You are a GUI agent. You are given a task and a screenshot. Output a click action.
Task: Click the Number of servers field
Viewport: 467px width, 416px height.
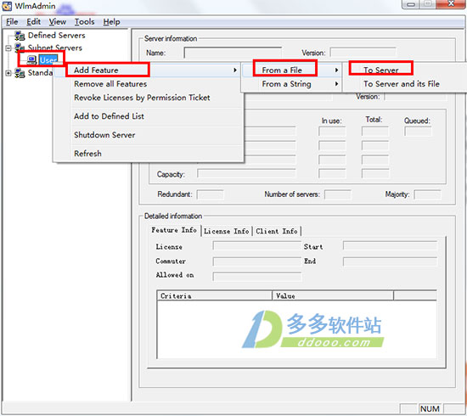[x=338, y=194]
